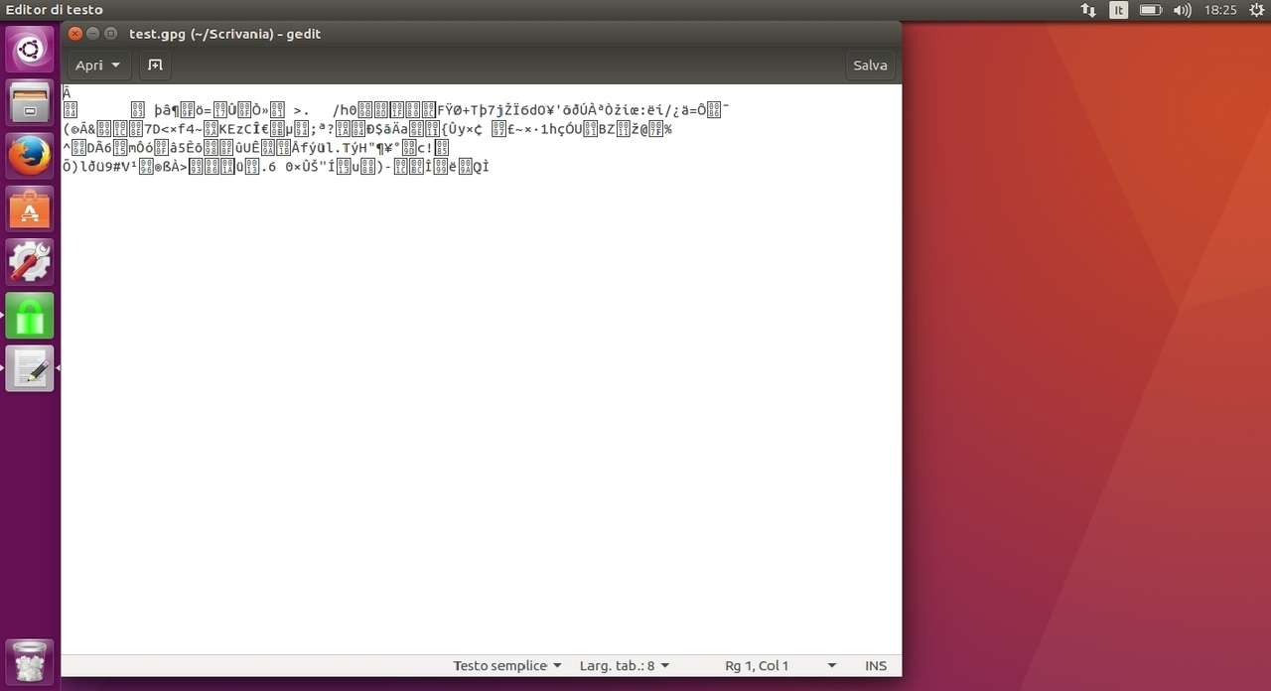Viewport: 1271px width, 691px height.
Task: Click the text 'Õ)lðü9#V' in the last line
Action: click(x=97, y=167)
